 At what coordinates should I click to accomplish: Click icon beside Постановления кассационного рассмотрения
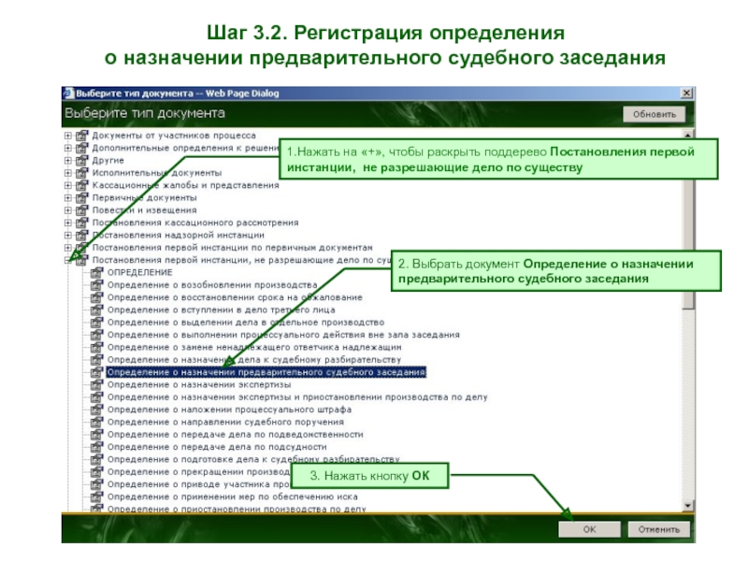pos(82,223)
